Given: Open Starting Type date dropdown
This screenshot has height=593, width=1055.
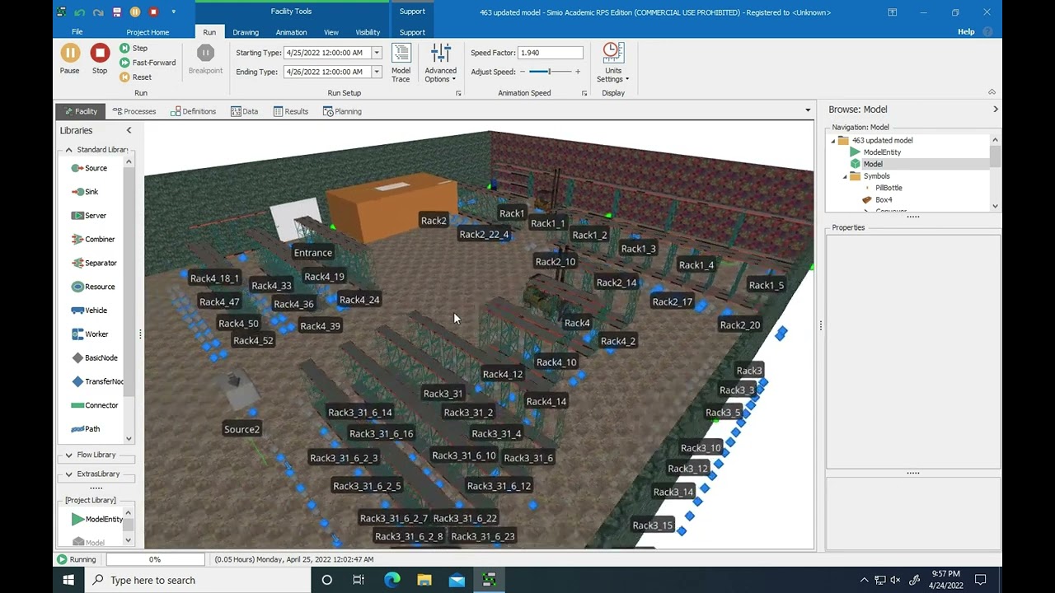Looking at the screenshot, I should click(x=377, y=53).
